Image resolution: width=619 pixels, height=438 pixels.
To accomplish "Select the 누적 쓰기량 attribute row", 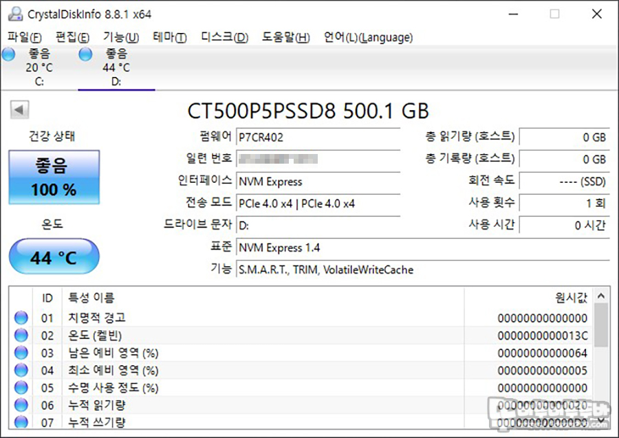I will [x=301, y=421].
